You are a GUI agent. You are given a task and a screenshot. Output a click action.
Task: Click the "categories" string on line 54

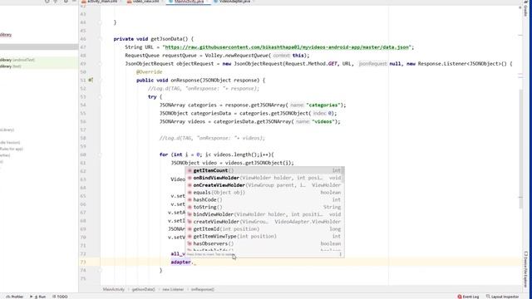[323, 105]
